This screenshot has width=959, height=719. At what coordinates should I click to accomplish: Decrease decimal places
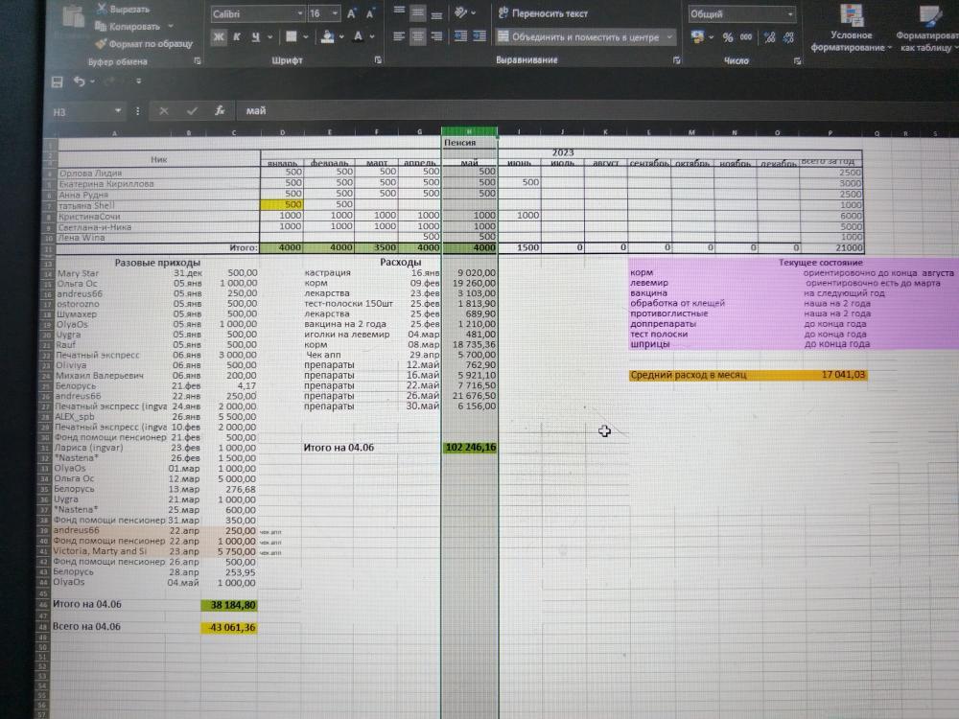[788, 38]
